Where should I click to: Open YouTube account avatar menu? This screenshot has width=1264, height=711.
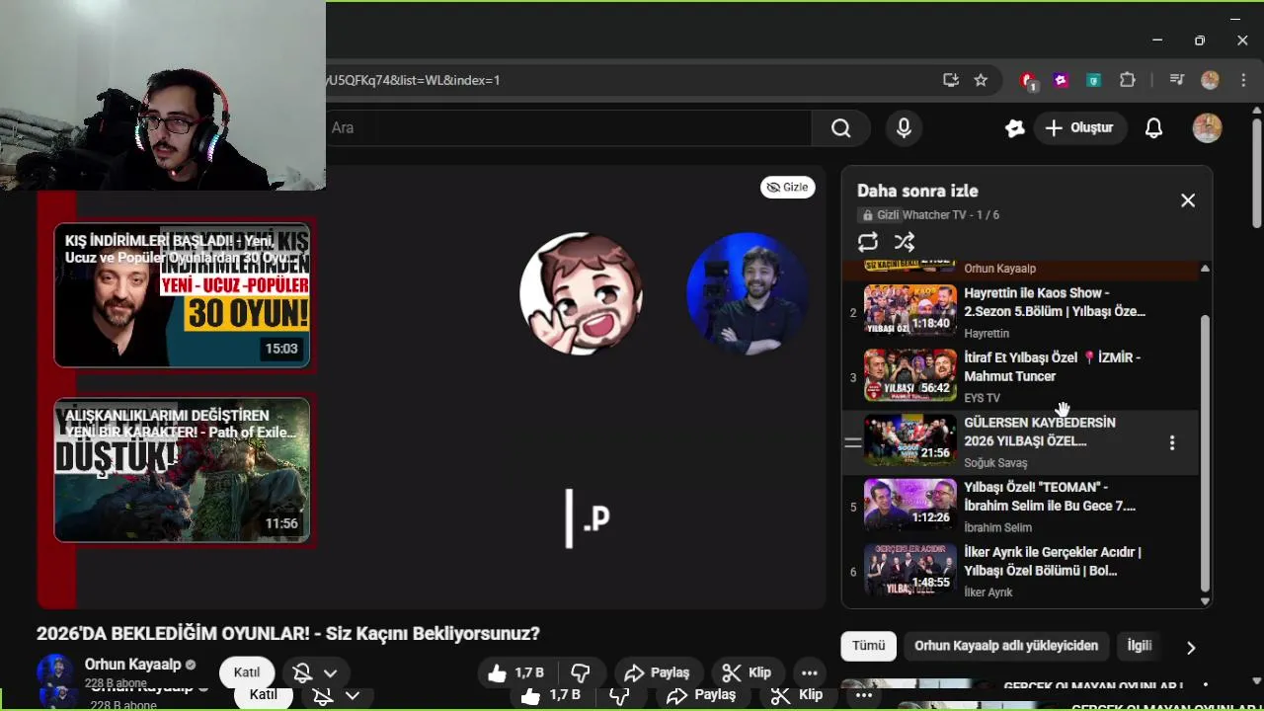click(x=1207, y=127)
